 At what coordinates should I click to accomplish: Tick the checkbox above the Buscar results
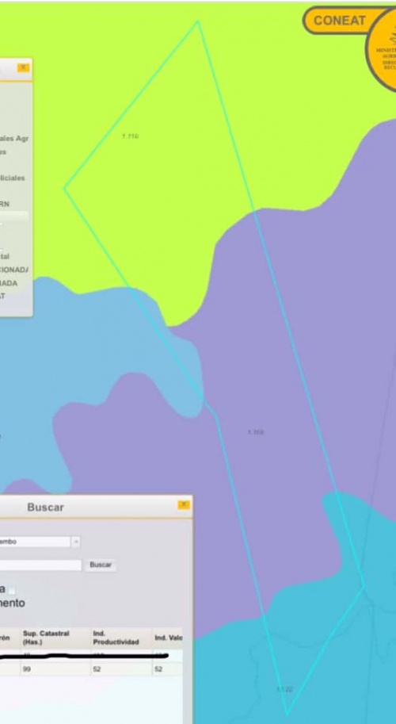tap(12, 590)
